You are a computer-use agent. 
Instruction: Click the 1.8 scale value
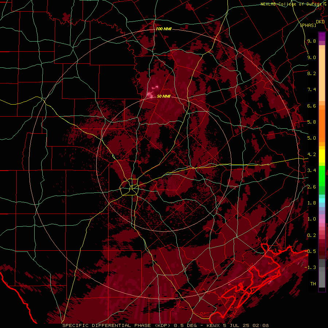pyautogui.click(x=312, y=203)
